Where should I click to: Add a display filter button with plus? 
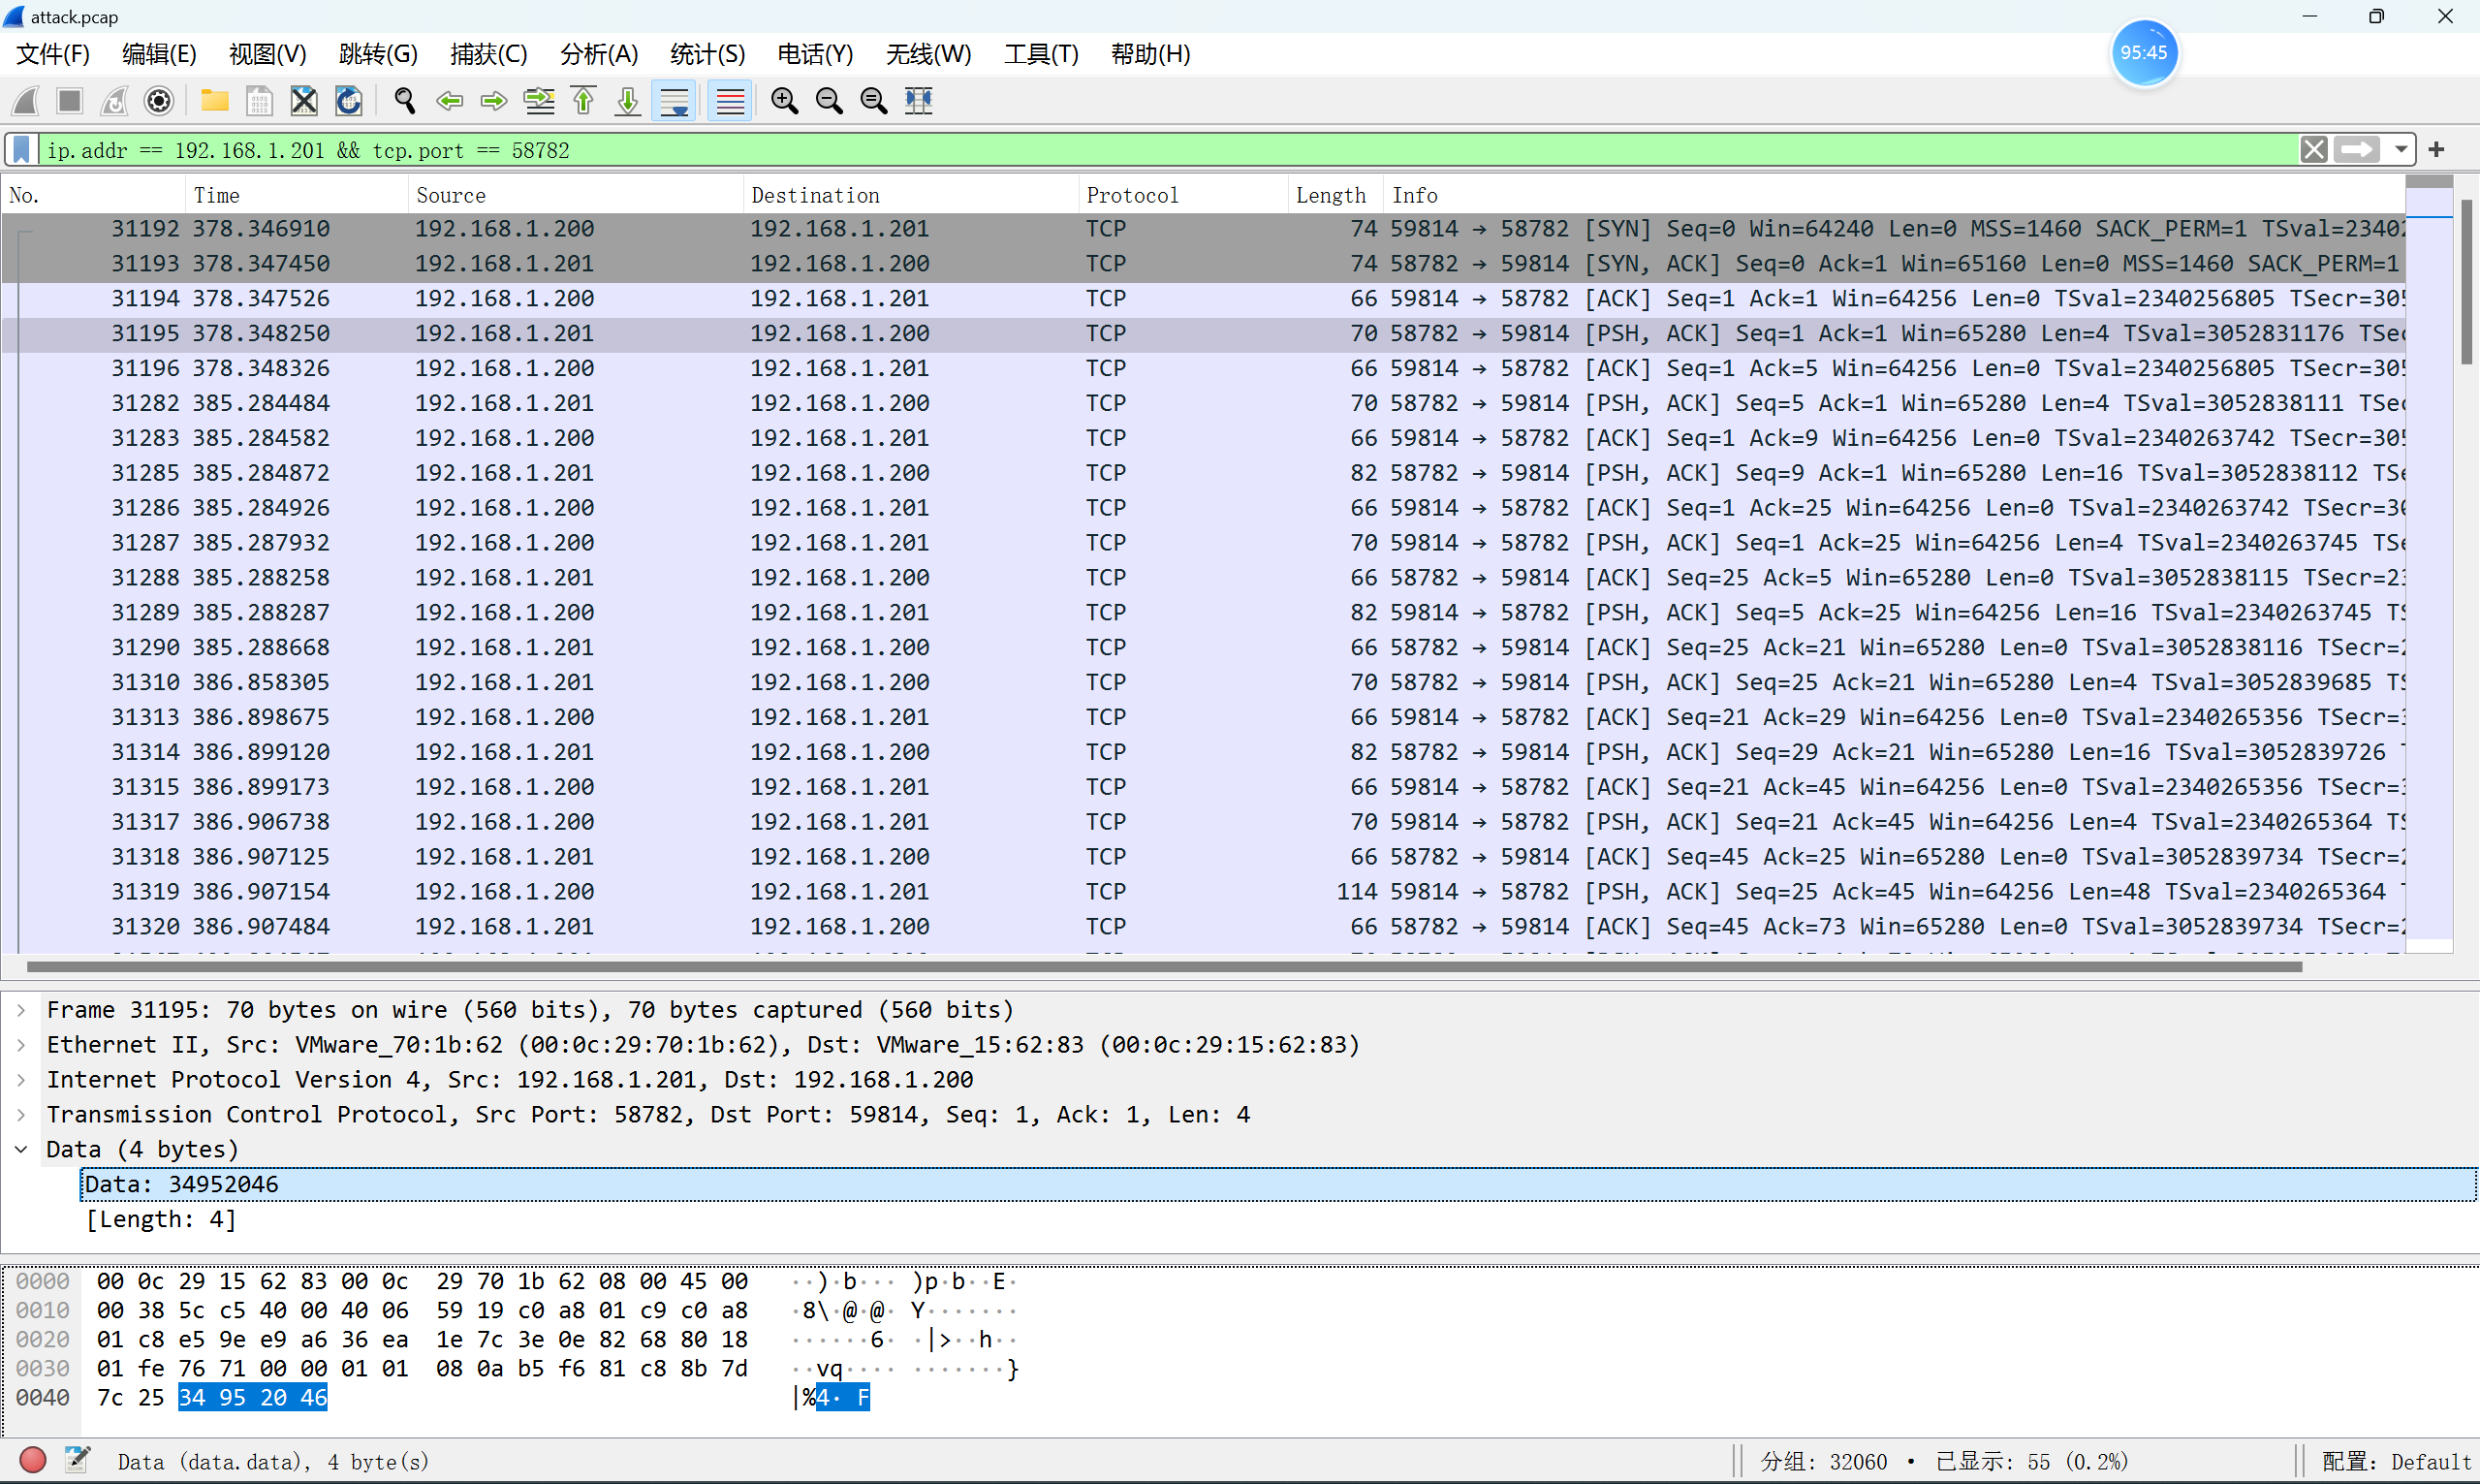[2437, 150]
